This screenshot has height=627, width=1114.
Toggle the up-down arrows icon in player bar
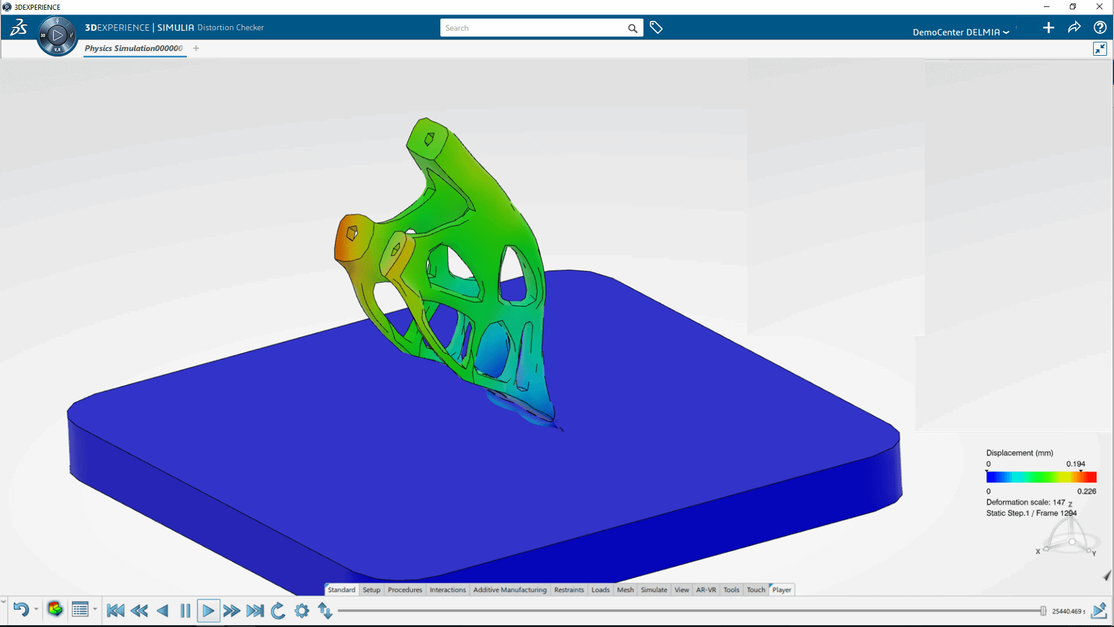coord(325,611)
